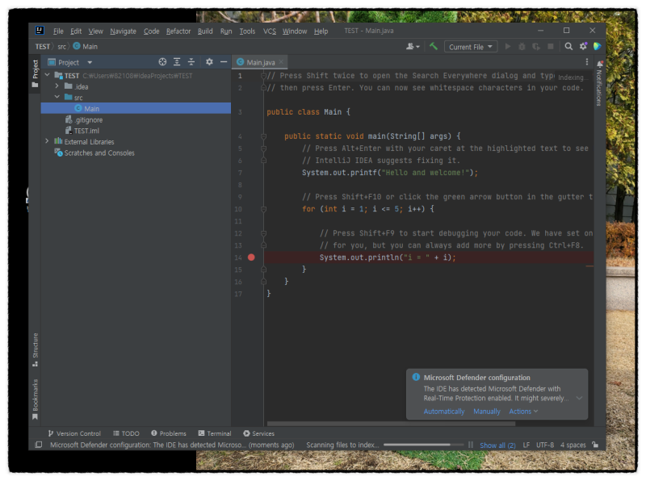Open the Terminal tool window

(214, 433)
